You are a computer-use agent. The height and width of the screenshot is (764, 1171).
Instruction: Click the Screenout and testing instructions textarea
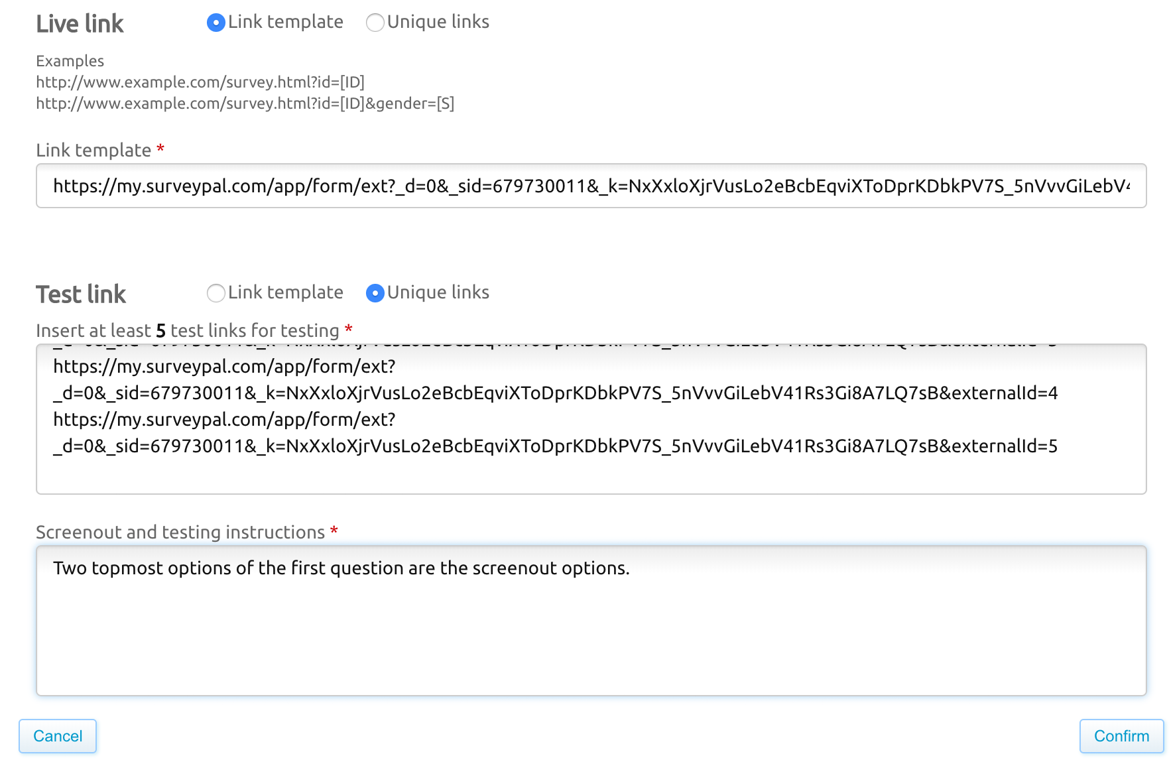click(x=591, y=621)
